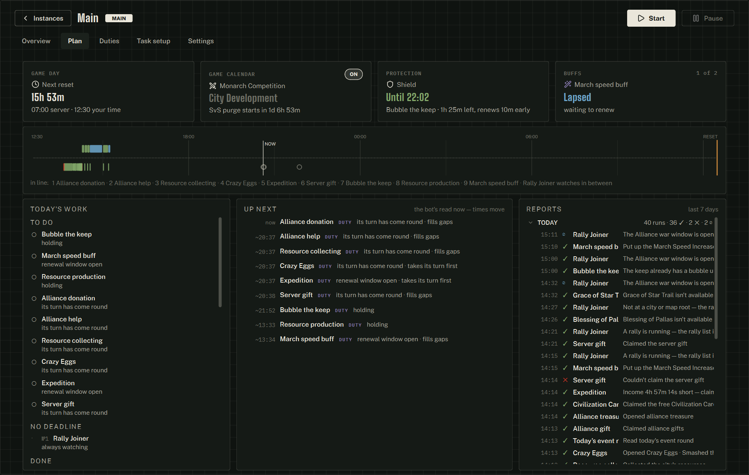The width and height of the screenshot is (749, 475).
Task: Click the checkmark for Today's event report
Action: (x=565, y=441)
